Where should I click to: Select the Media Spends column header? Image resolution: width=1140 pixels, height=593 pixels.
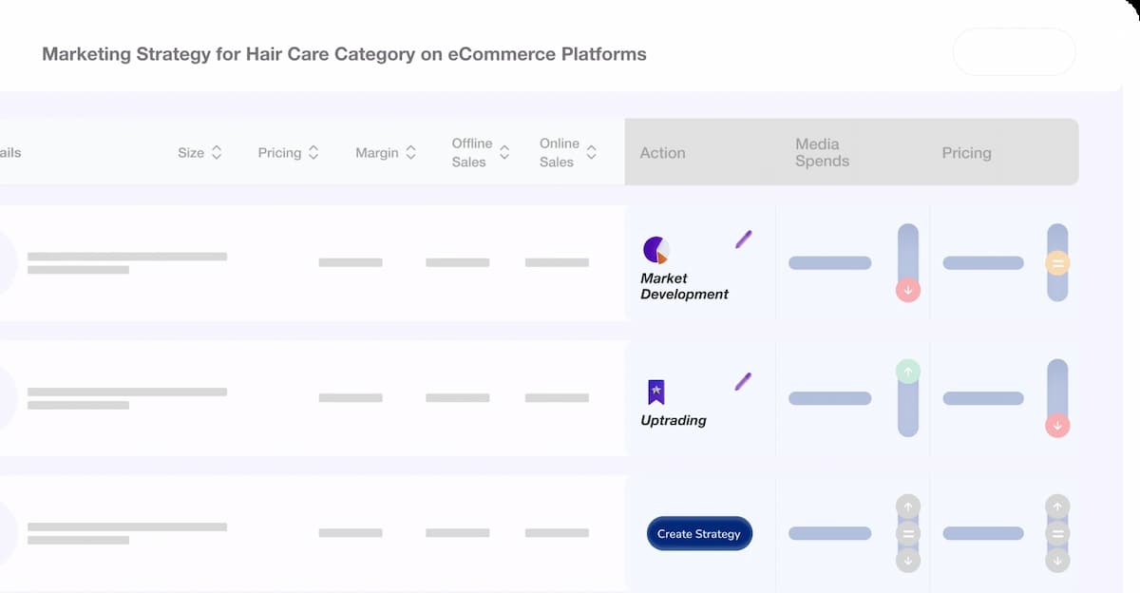pyautogui.click(x=821, y=152)
